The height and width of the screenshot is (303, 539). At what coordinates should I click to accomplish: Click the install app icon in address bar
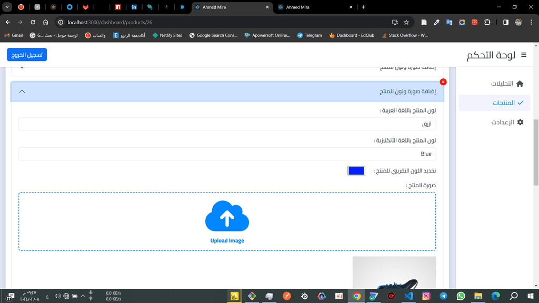click(395, 22)
